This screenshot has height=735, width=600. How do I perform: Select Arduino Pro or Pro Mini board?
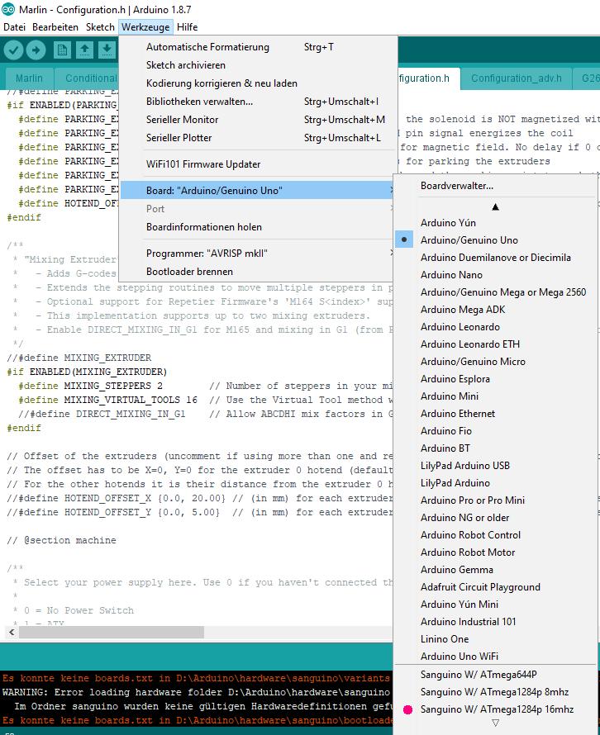click(495, 500)
